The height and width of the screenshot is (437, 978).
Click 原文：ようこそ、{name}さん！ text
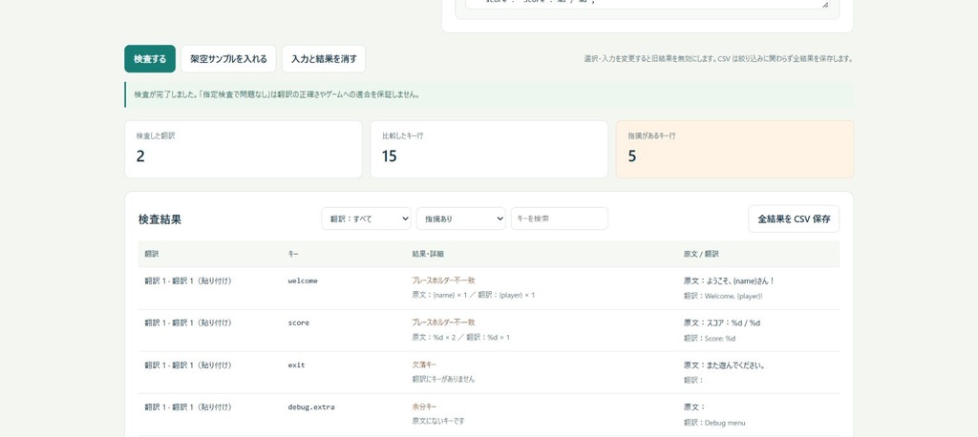click(729, 281)
